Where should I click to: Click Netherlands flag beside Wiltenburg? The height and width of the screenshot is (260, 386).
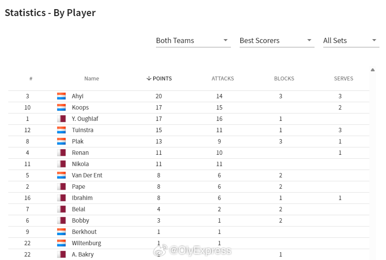[61, 243]
